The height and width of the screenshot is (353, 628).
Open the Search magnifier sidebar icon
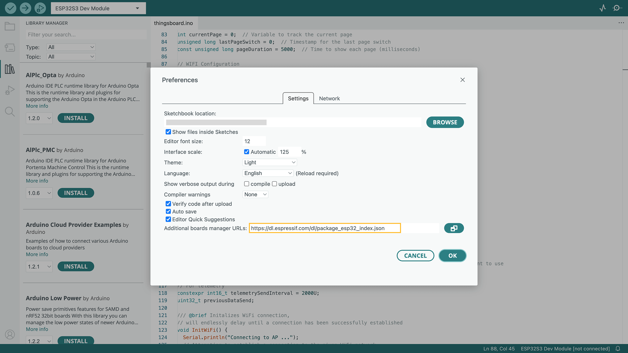[10, 112]
